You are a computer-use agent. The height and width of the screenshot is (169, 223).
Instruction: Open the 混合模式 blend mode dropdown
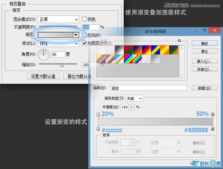pyautogui.click(x=58, y=19)
